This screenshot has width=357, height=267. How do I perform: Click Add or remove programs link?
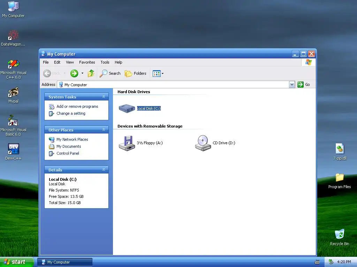[x=77, y=106]
